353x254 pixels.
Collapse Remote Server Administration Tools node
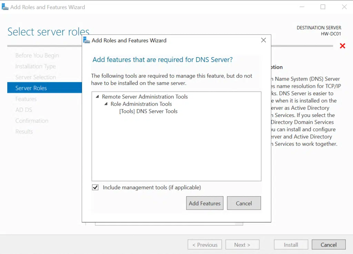point(98,97)
